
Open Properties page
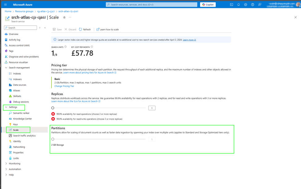tap(18, 152)
